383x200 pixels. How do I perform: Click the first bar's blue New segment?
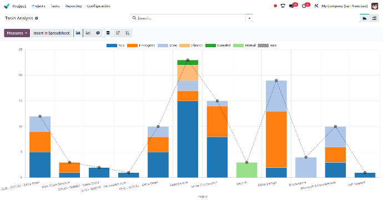pyautogui.click(x=40, y=165)
